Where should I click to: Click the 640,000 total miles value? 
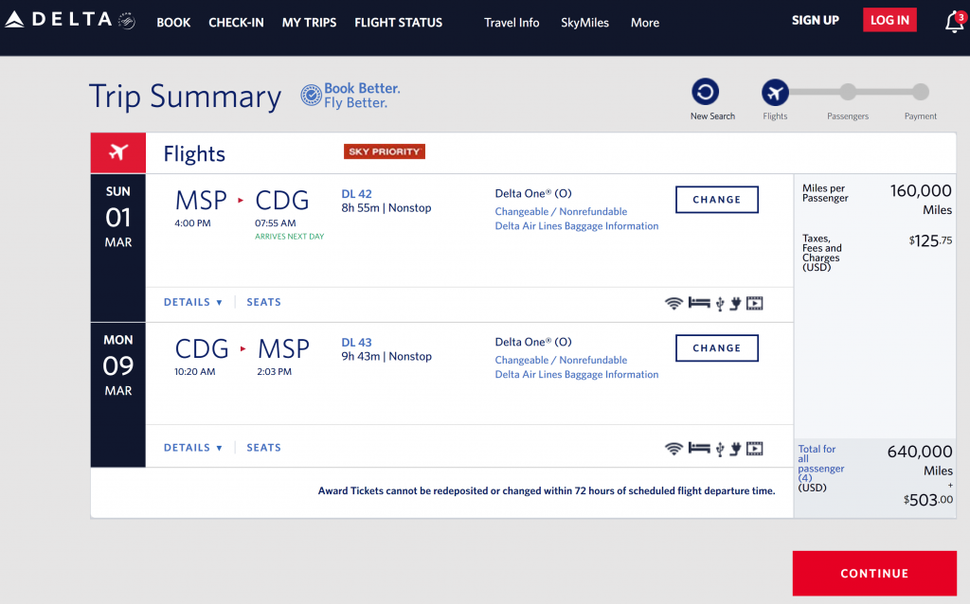pos(920,452)
